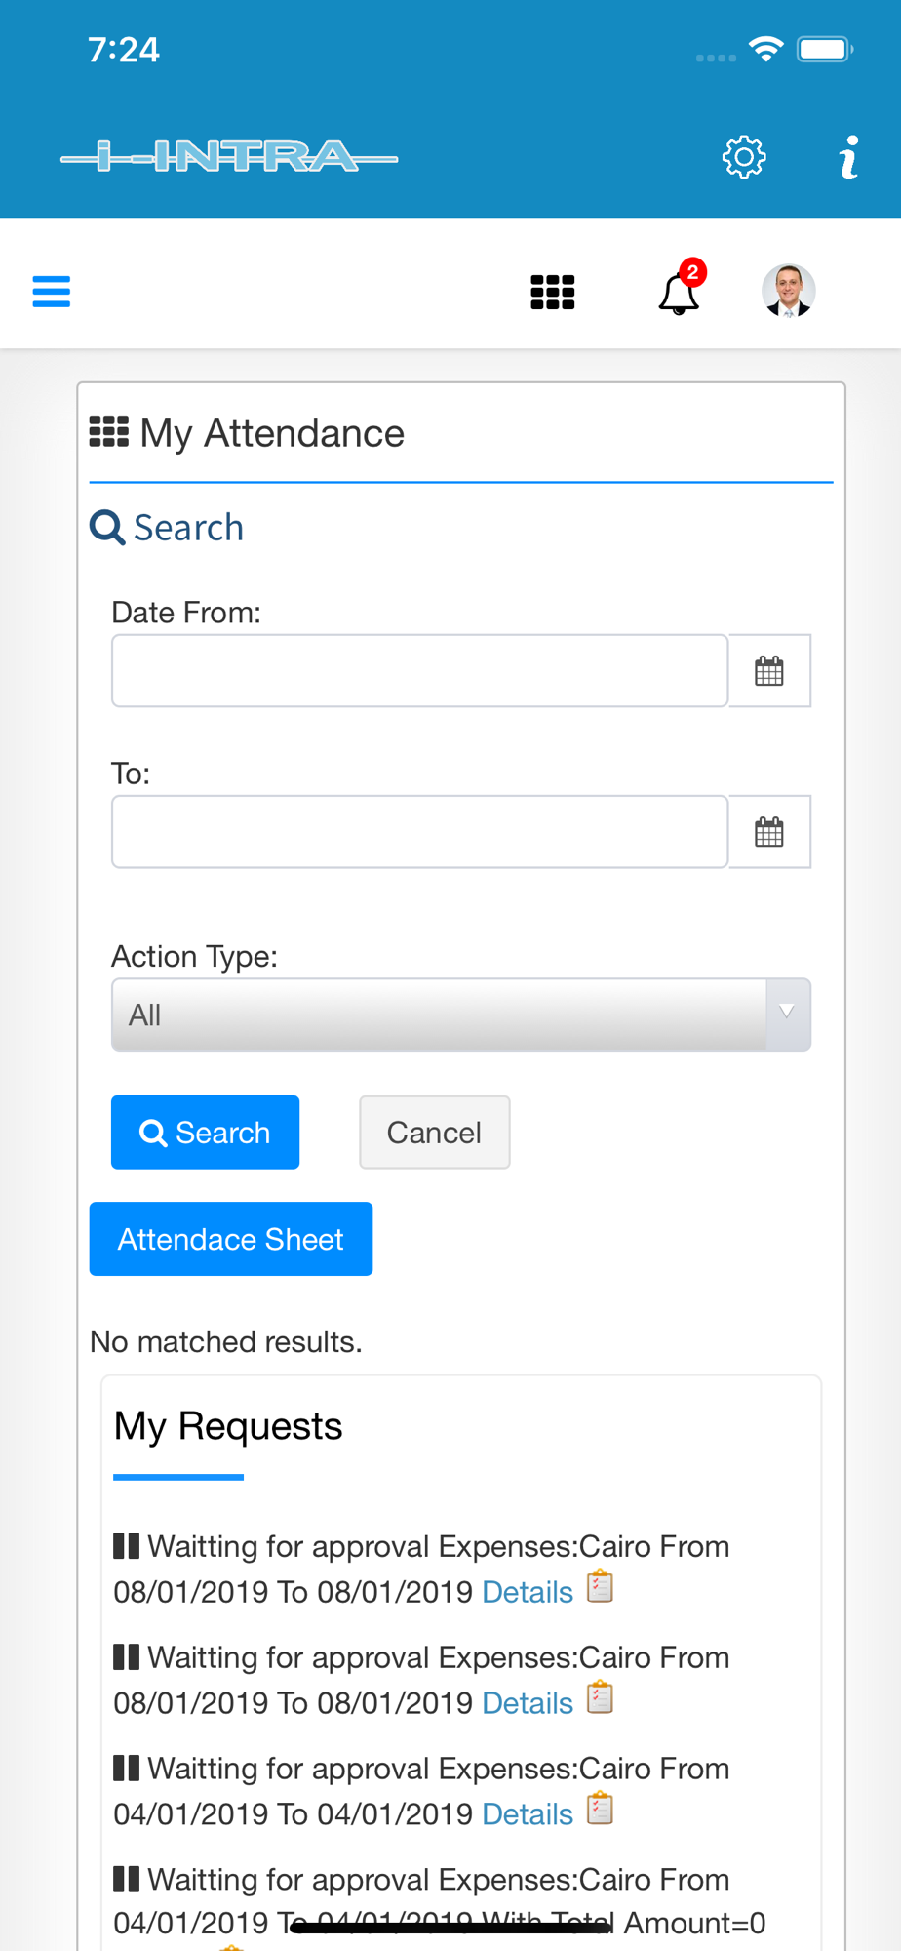
Task: Focus the Date From input field
Action: (419, 671)
